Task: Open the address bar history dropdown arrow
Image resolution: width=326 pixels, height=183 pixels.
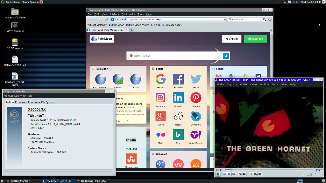Action: point(224,19)
